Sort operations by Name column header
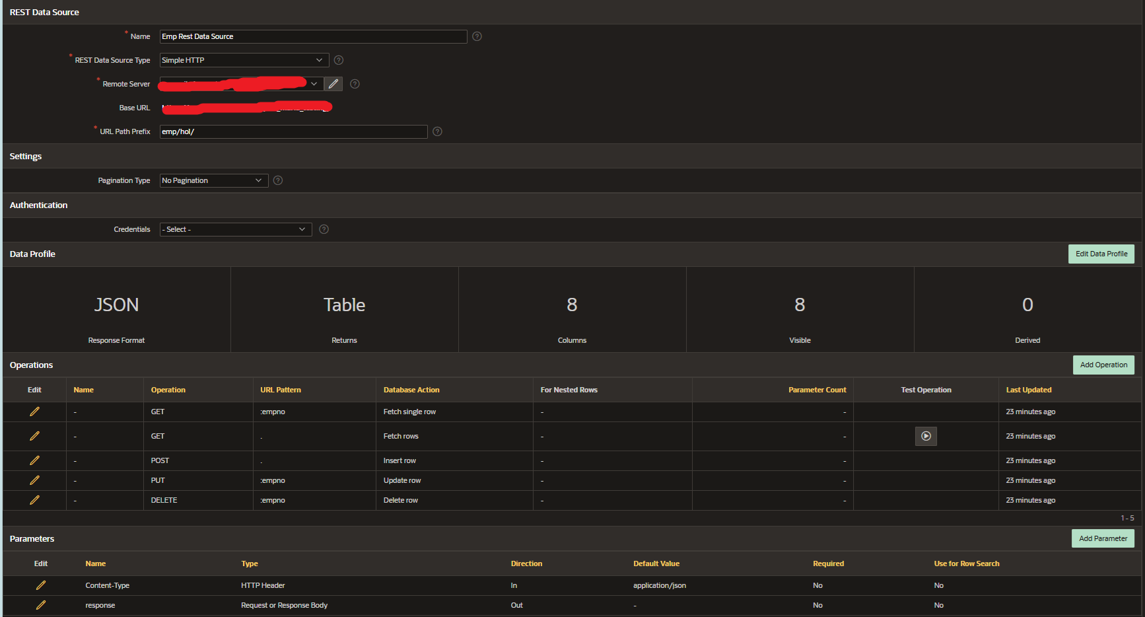 83,390
